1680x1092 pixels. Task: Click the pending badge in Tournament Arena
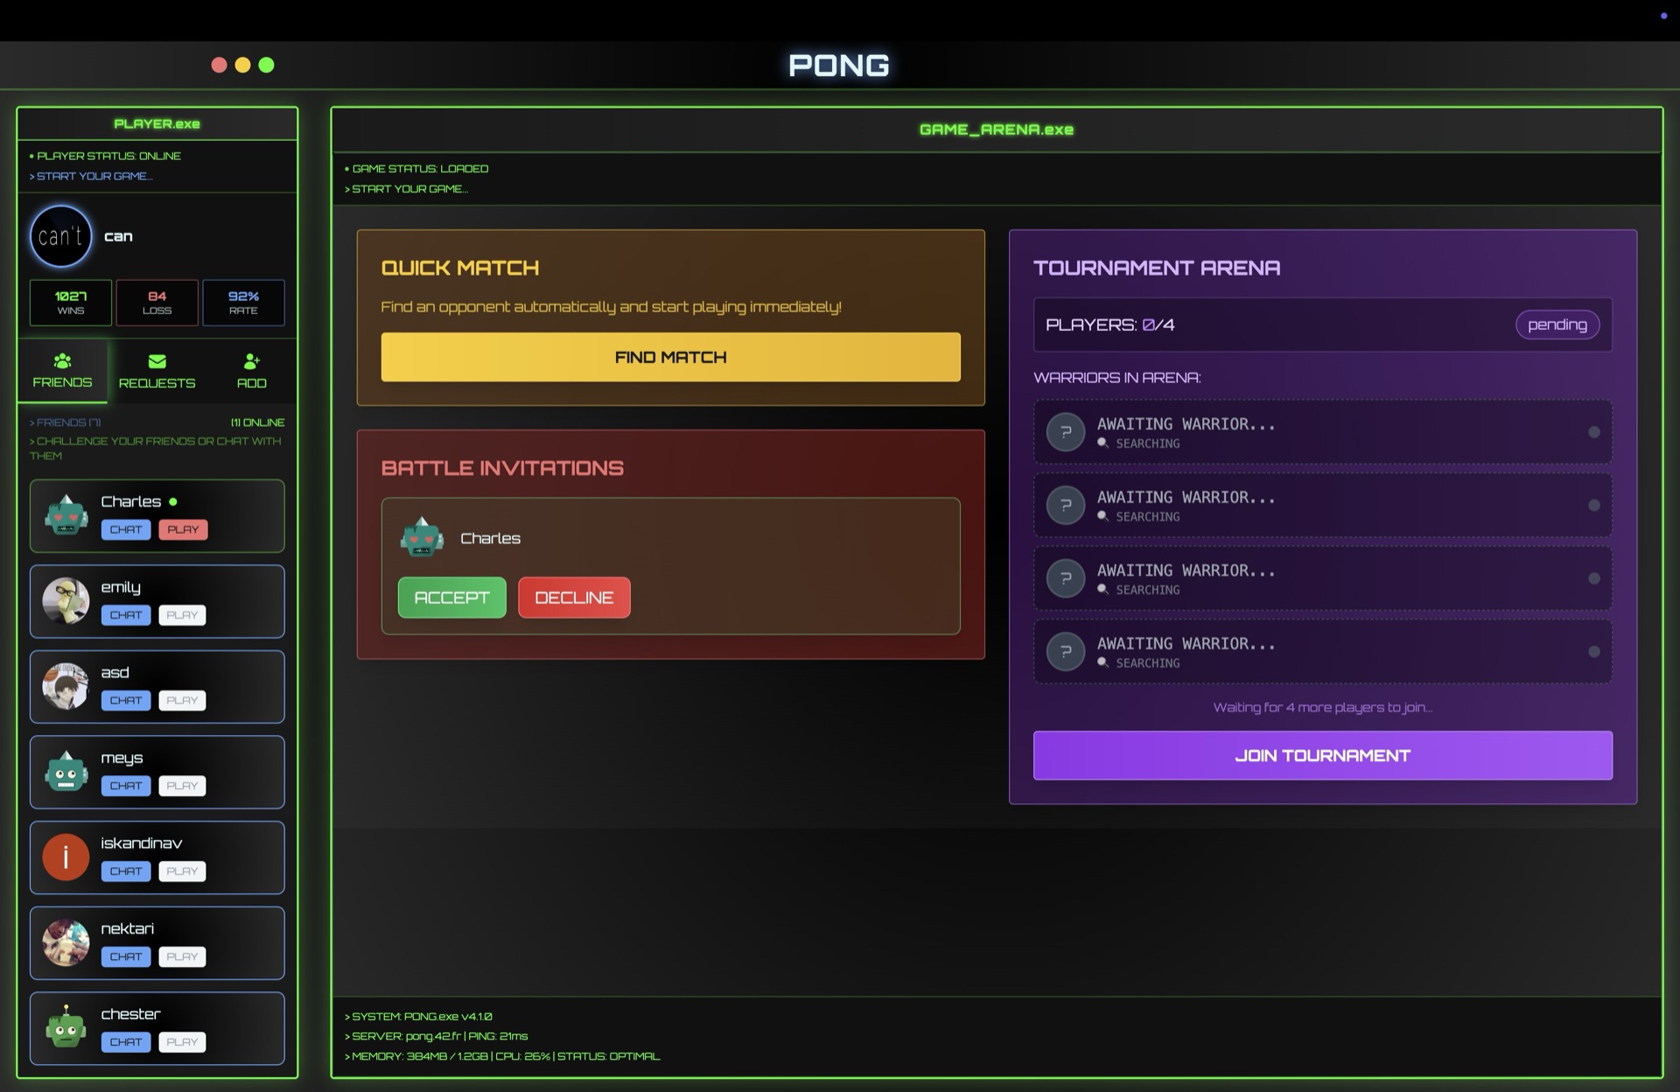click(1557, 325)
